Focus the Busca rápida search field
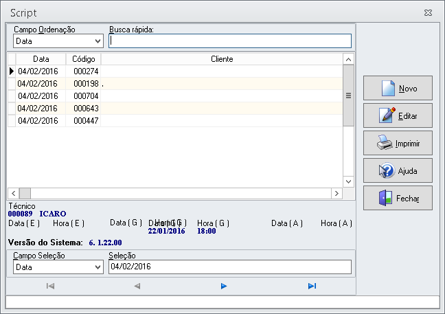This screenshot has width=445, height=314. click(x=230, y=41)
